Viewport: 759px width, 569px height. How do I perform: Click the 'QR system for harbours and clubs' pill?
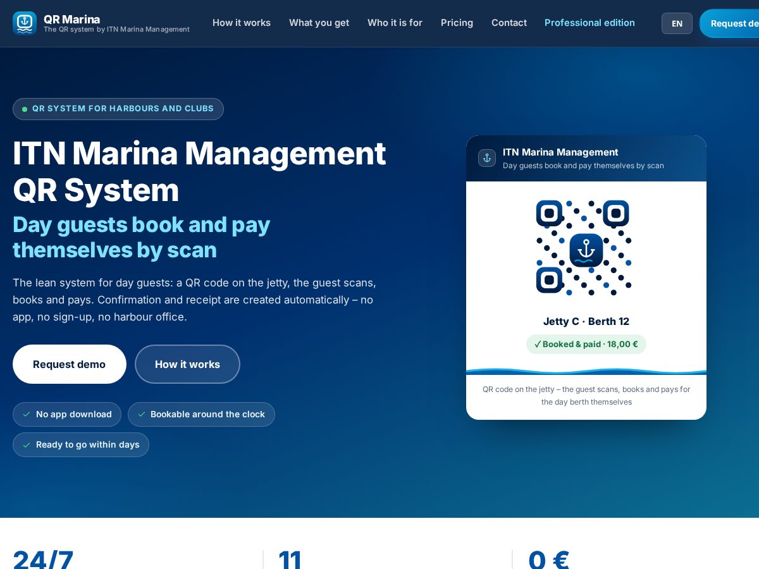(118, 109)
